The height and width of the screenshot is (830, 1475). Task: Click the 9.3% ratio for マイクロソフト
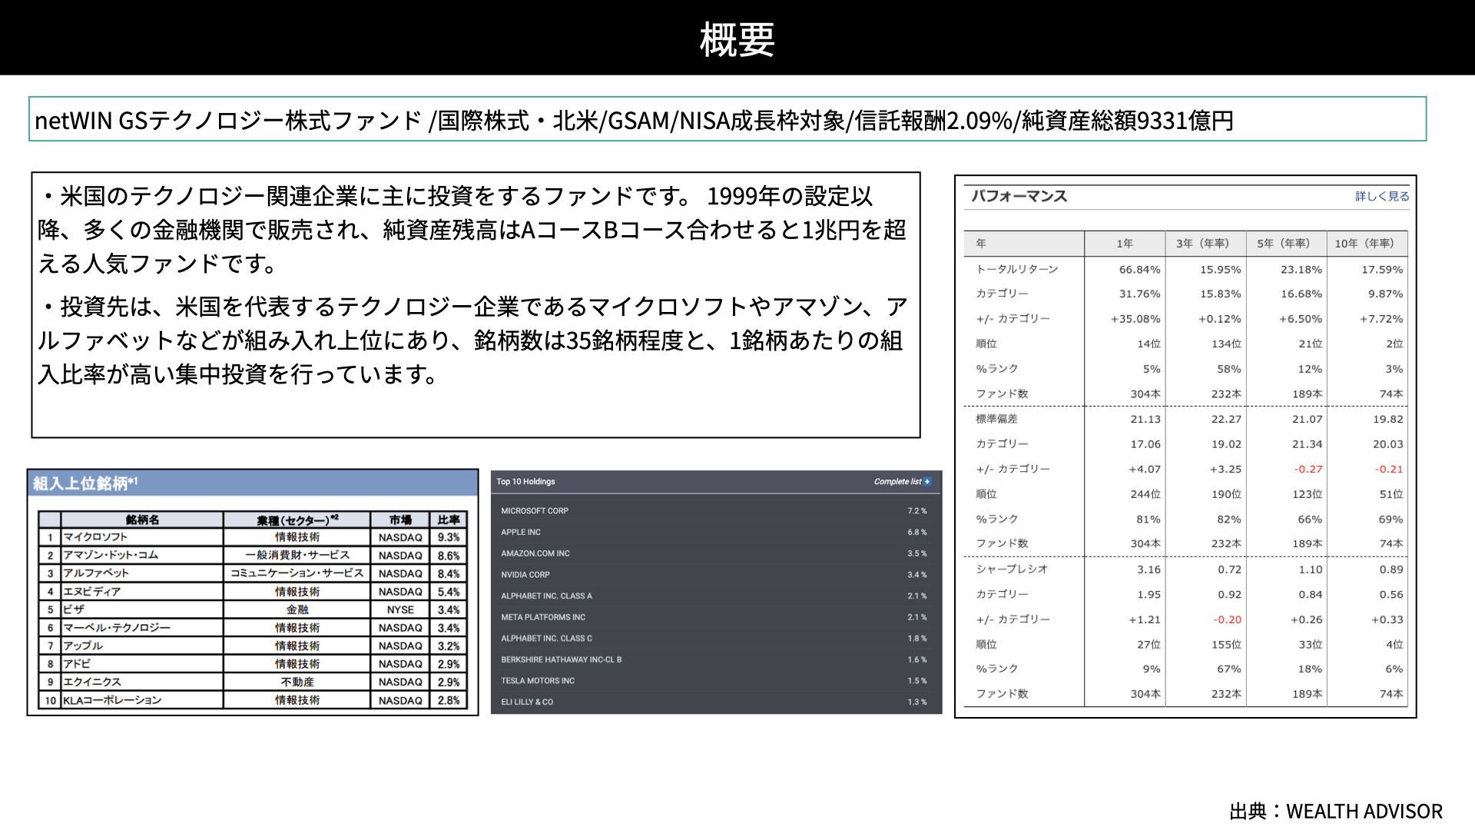(449, 537)
